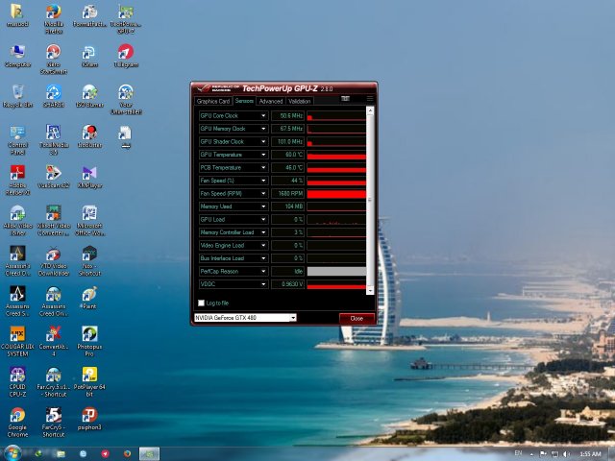Expand the GPU Core Clock sensor dropdown
Screen dimensions: 615x461
click(x=263, y=115)
